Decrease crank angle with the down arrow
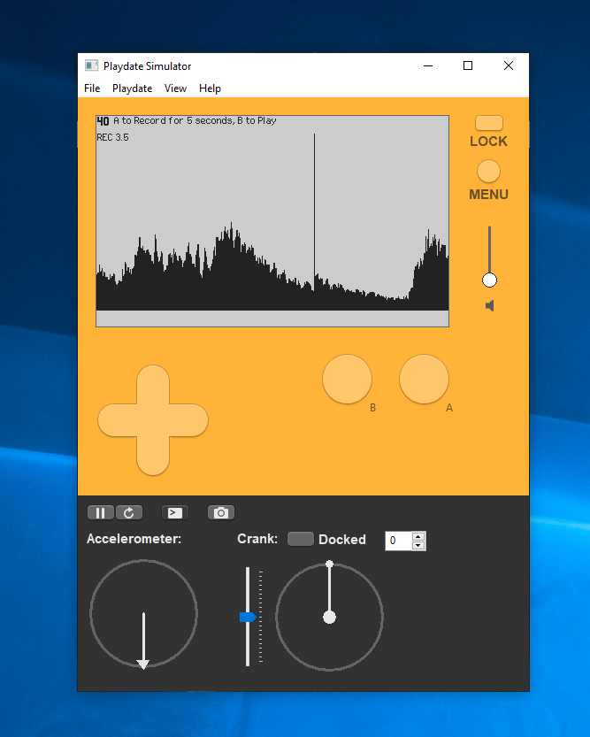Viewport: 590px width, 737px height. [418, 545]
